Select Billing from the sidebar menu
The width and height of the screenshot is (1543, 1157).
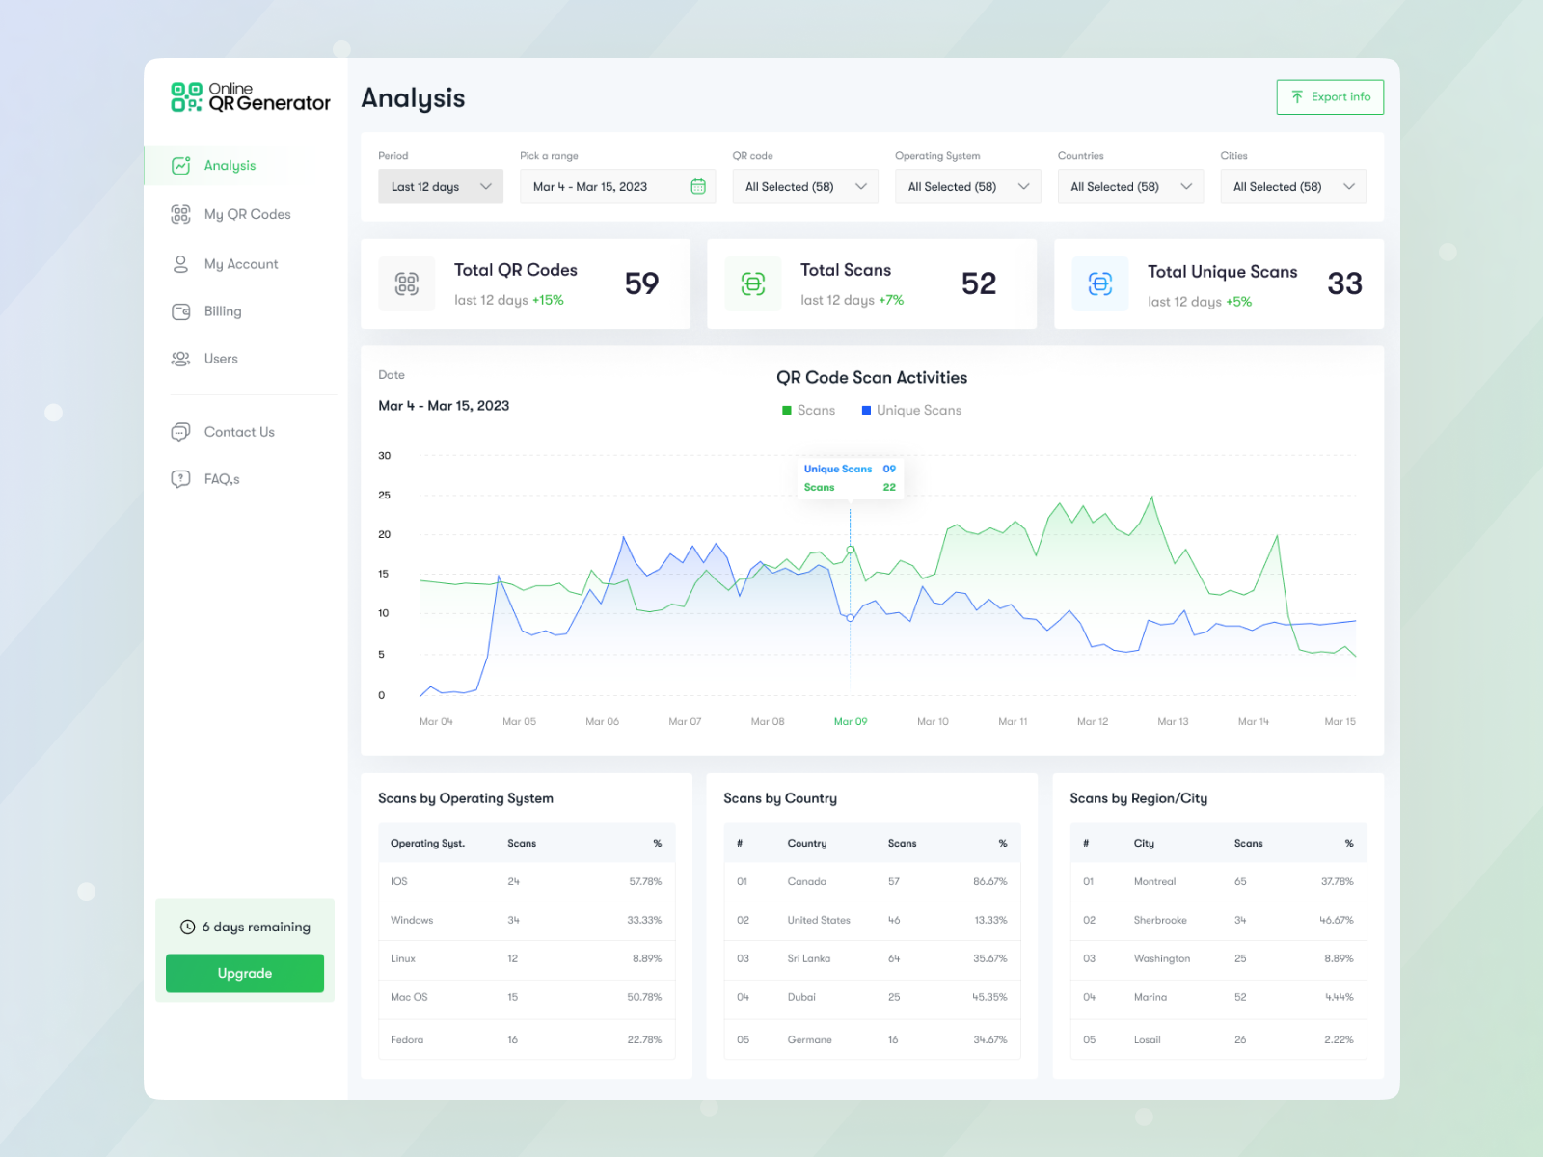point(223,310)
